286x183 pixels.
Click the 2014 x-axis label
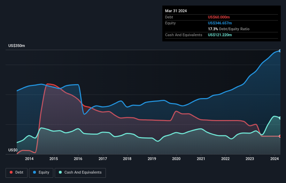29,159
